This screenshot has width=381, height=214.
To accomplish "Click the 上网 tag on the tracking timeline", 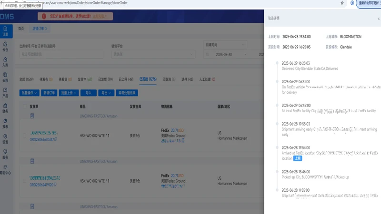I will click(x=297, y=158).
